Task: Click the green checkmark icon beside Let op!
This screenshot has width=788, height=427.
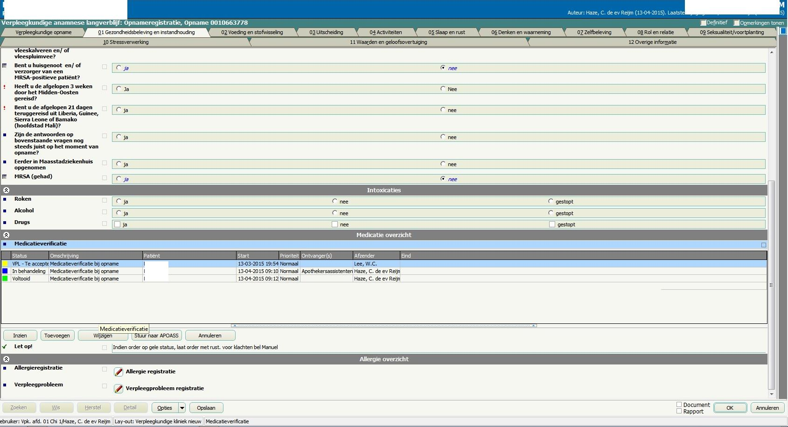Action: pyautogui.click(x=5, y=347)
